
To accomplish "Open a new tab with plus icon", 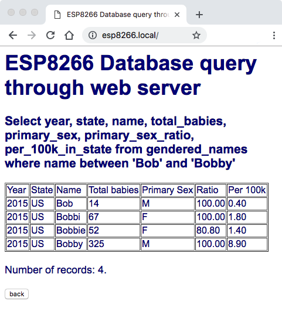I will click(x=199, y=15).
